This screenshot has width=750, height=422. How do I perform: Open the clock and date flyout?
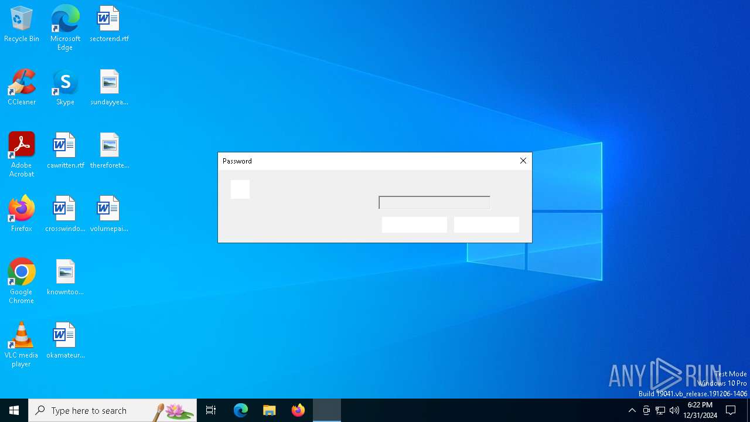point(700,410)
